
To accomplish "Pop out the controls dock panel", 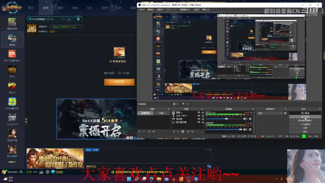I will click(320, 109).
